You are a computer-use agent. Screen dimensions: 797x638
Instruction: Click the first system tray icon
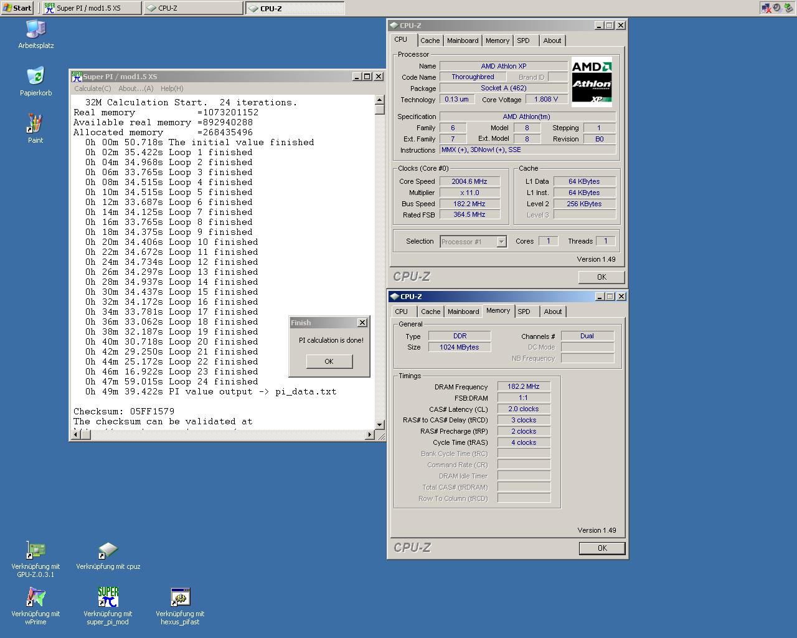pos(766,8)
